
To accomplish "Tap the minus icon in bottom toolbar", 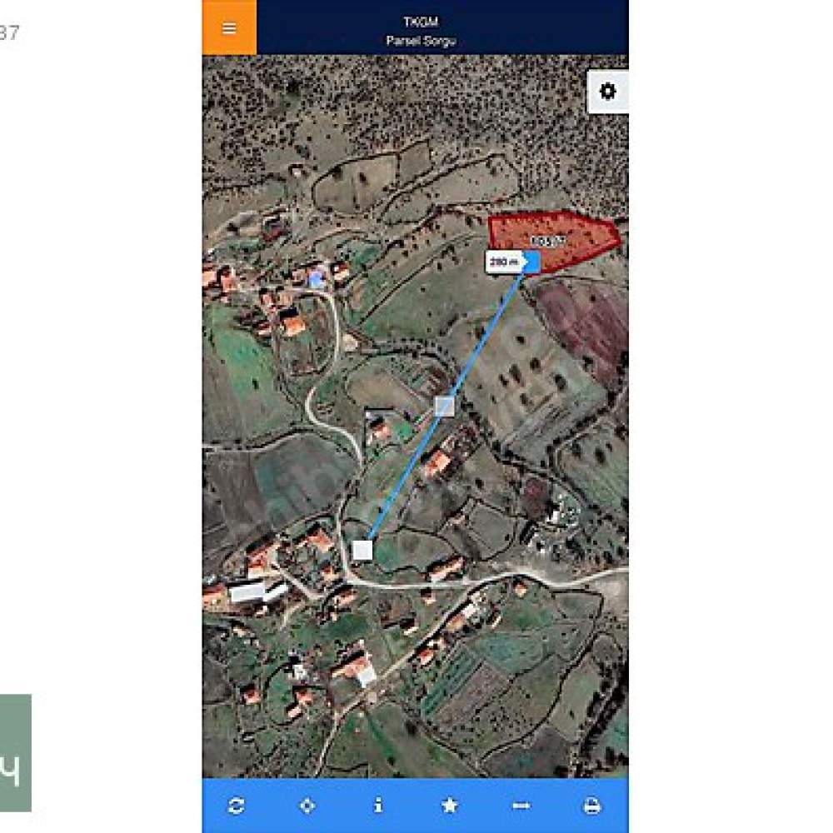I will click(x=521, y=806).
